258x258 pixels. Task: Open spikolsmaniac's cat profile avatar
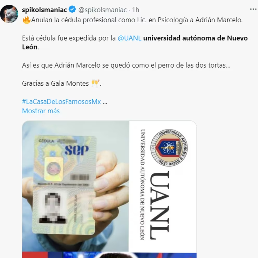9,14
